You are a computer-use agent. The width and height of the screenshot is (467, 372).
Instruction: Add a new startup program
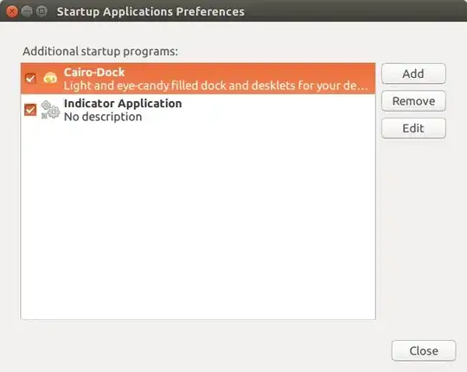click(x=413, y=74)
